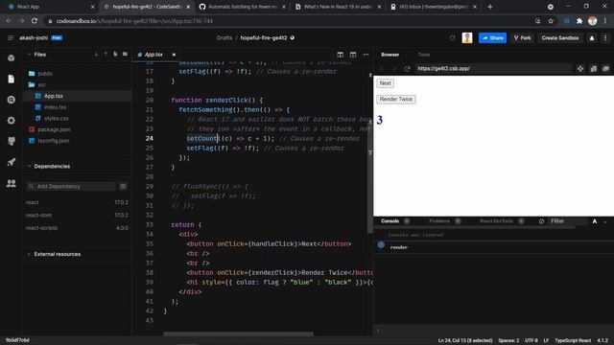The image size is (614, 345).
Task: Open the editor more options ellipsis
Action: click(x=366, y=55)
